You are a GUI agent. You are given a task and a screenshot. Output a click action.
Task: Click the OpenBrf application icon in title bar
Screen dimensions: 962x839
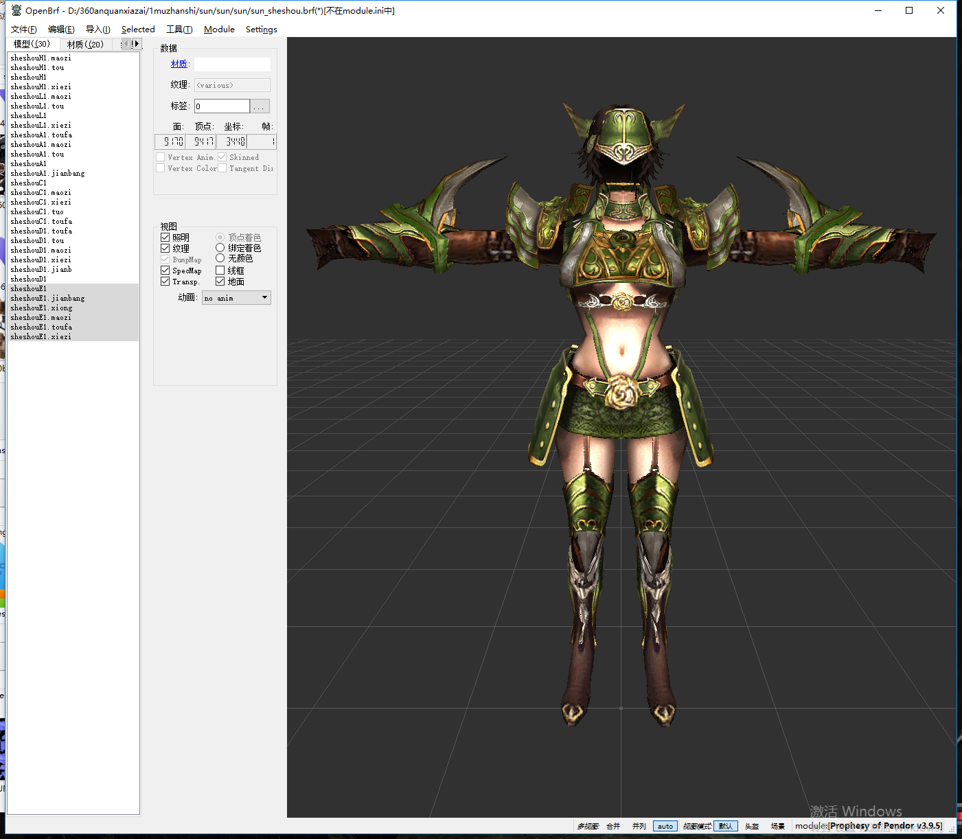[x=16, y=10]
